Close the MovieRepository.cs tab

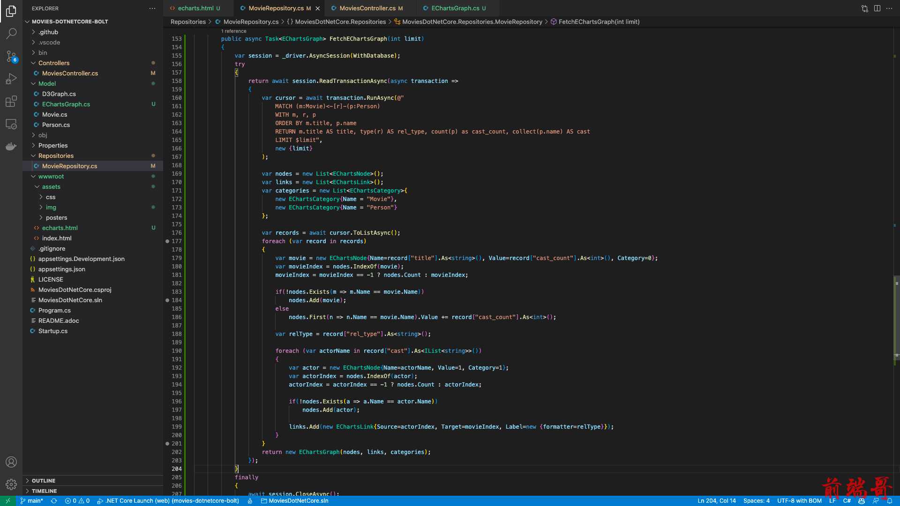(x=318, y=8)
